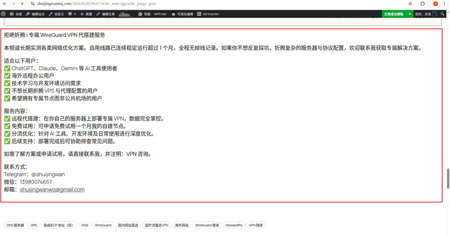Click the 远程代搭建 service line
The width and height of the screenshot is (450, 235).
[84, 119]
